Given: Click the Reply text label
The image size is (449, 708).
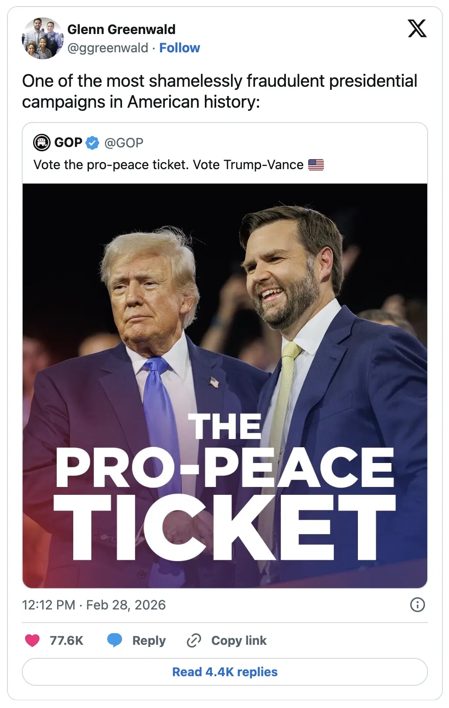Looking at the screenshot, I should pos(149,640).
